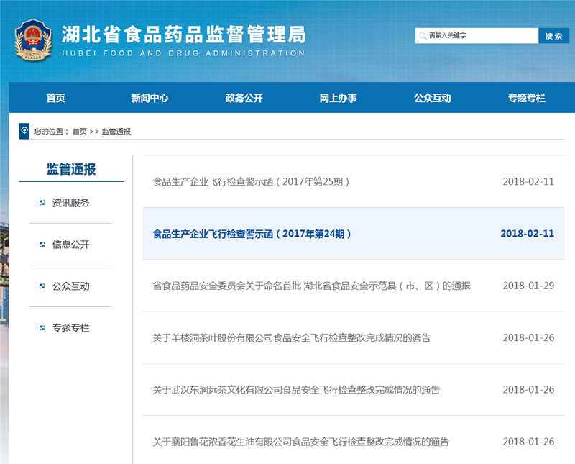Click the 搜索 search button
The height and width of the screenshot is (464, 575).
554,35
